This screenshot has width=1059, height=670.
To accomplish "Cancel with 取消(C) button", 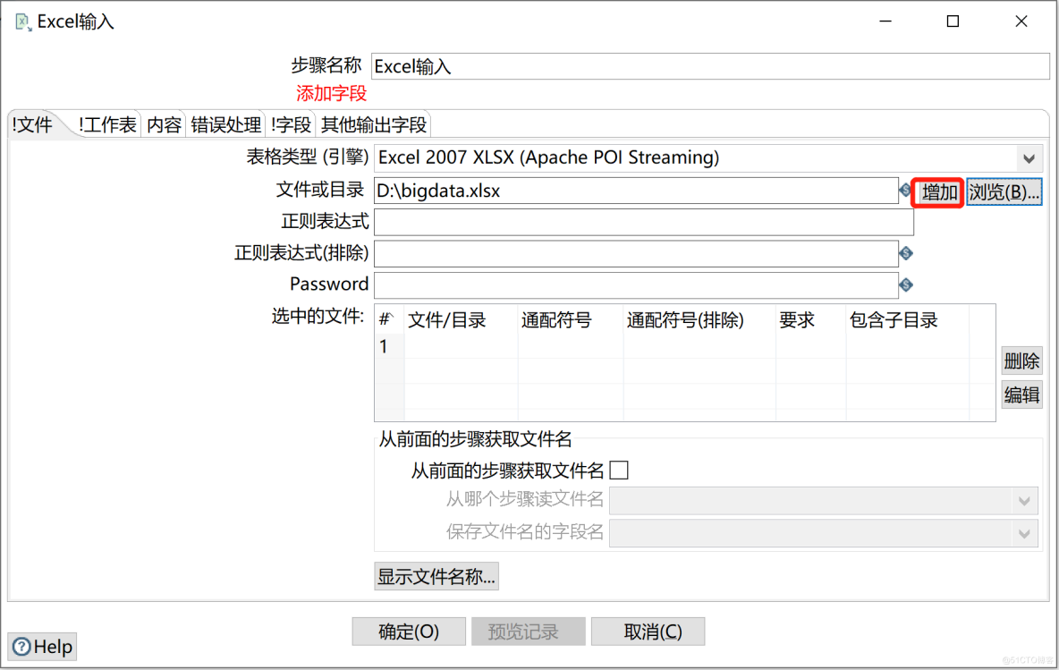I will 648,632.
